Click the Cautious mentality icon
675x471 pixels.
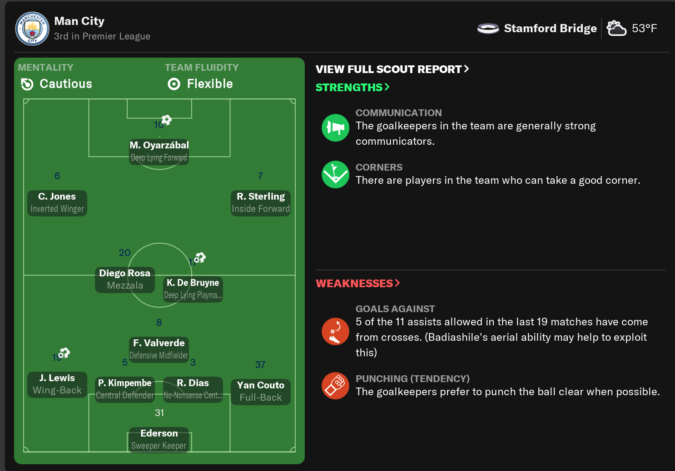pyautogui.click(x=27, y=84)
